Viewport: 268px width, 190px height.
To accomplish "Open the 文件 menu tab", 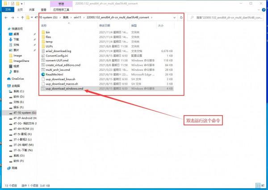I will [x=8, y=9].
